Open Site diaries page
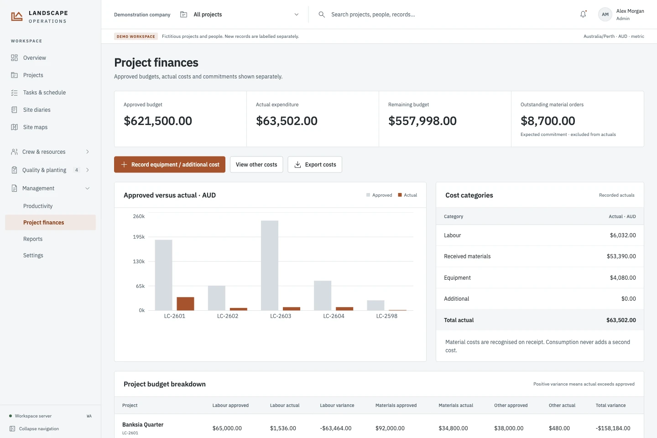The image size is (657, 438). point(50,110)
